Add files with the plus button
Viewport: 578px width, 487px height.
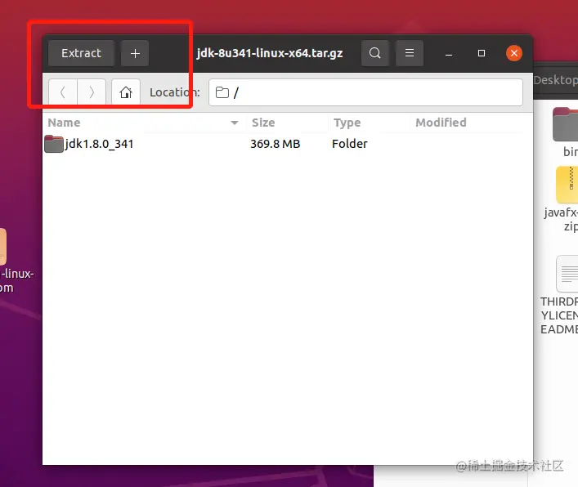point(135,53)
